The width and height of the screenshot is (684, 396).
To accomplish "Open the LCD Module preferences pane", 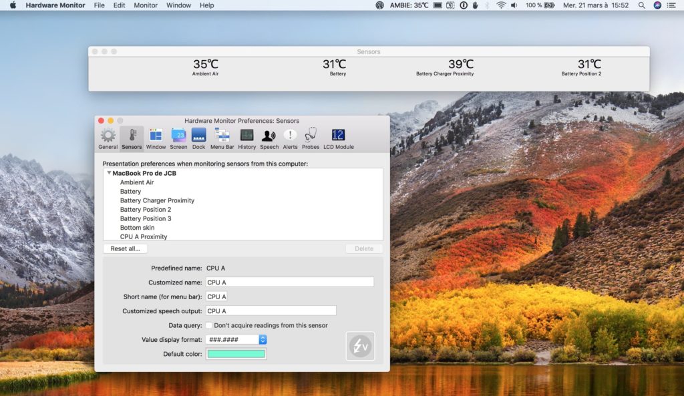I will (339, 139).
